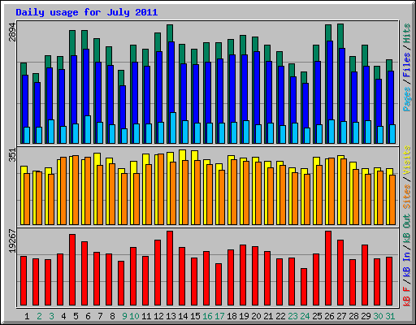The height and width of the screenshot is (325, 416).
Task: Select day 8 on the x-axis
Action: [x=112, y=316]
